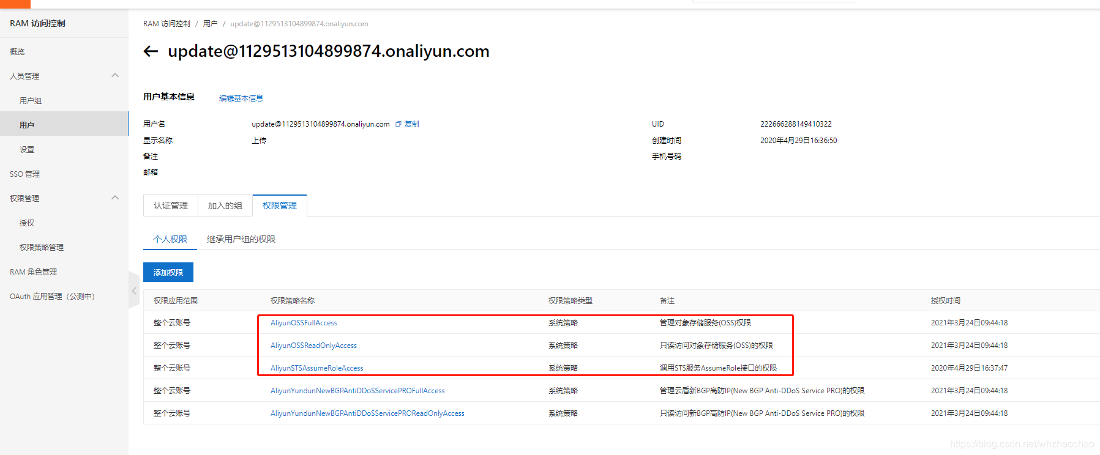Switch to 继承用户组的权限 sub-tab
1100x455 pixels.
(241, 239)
